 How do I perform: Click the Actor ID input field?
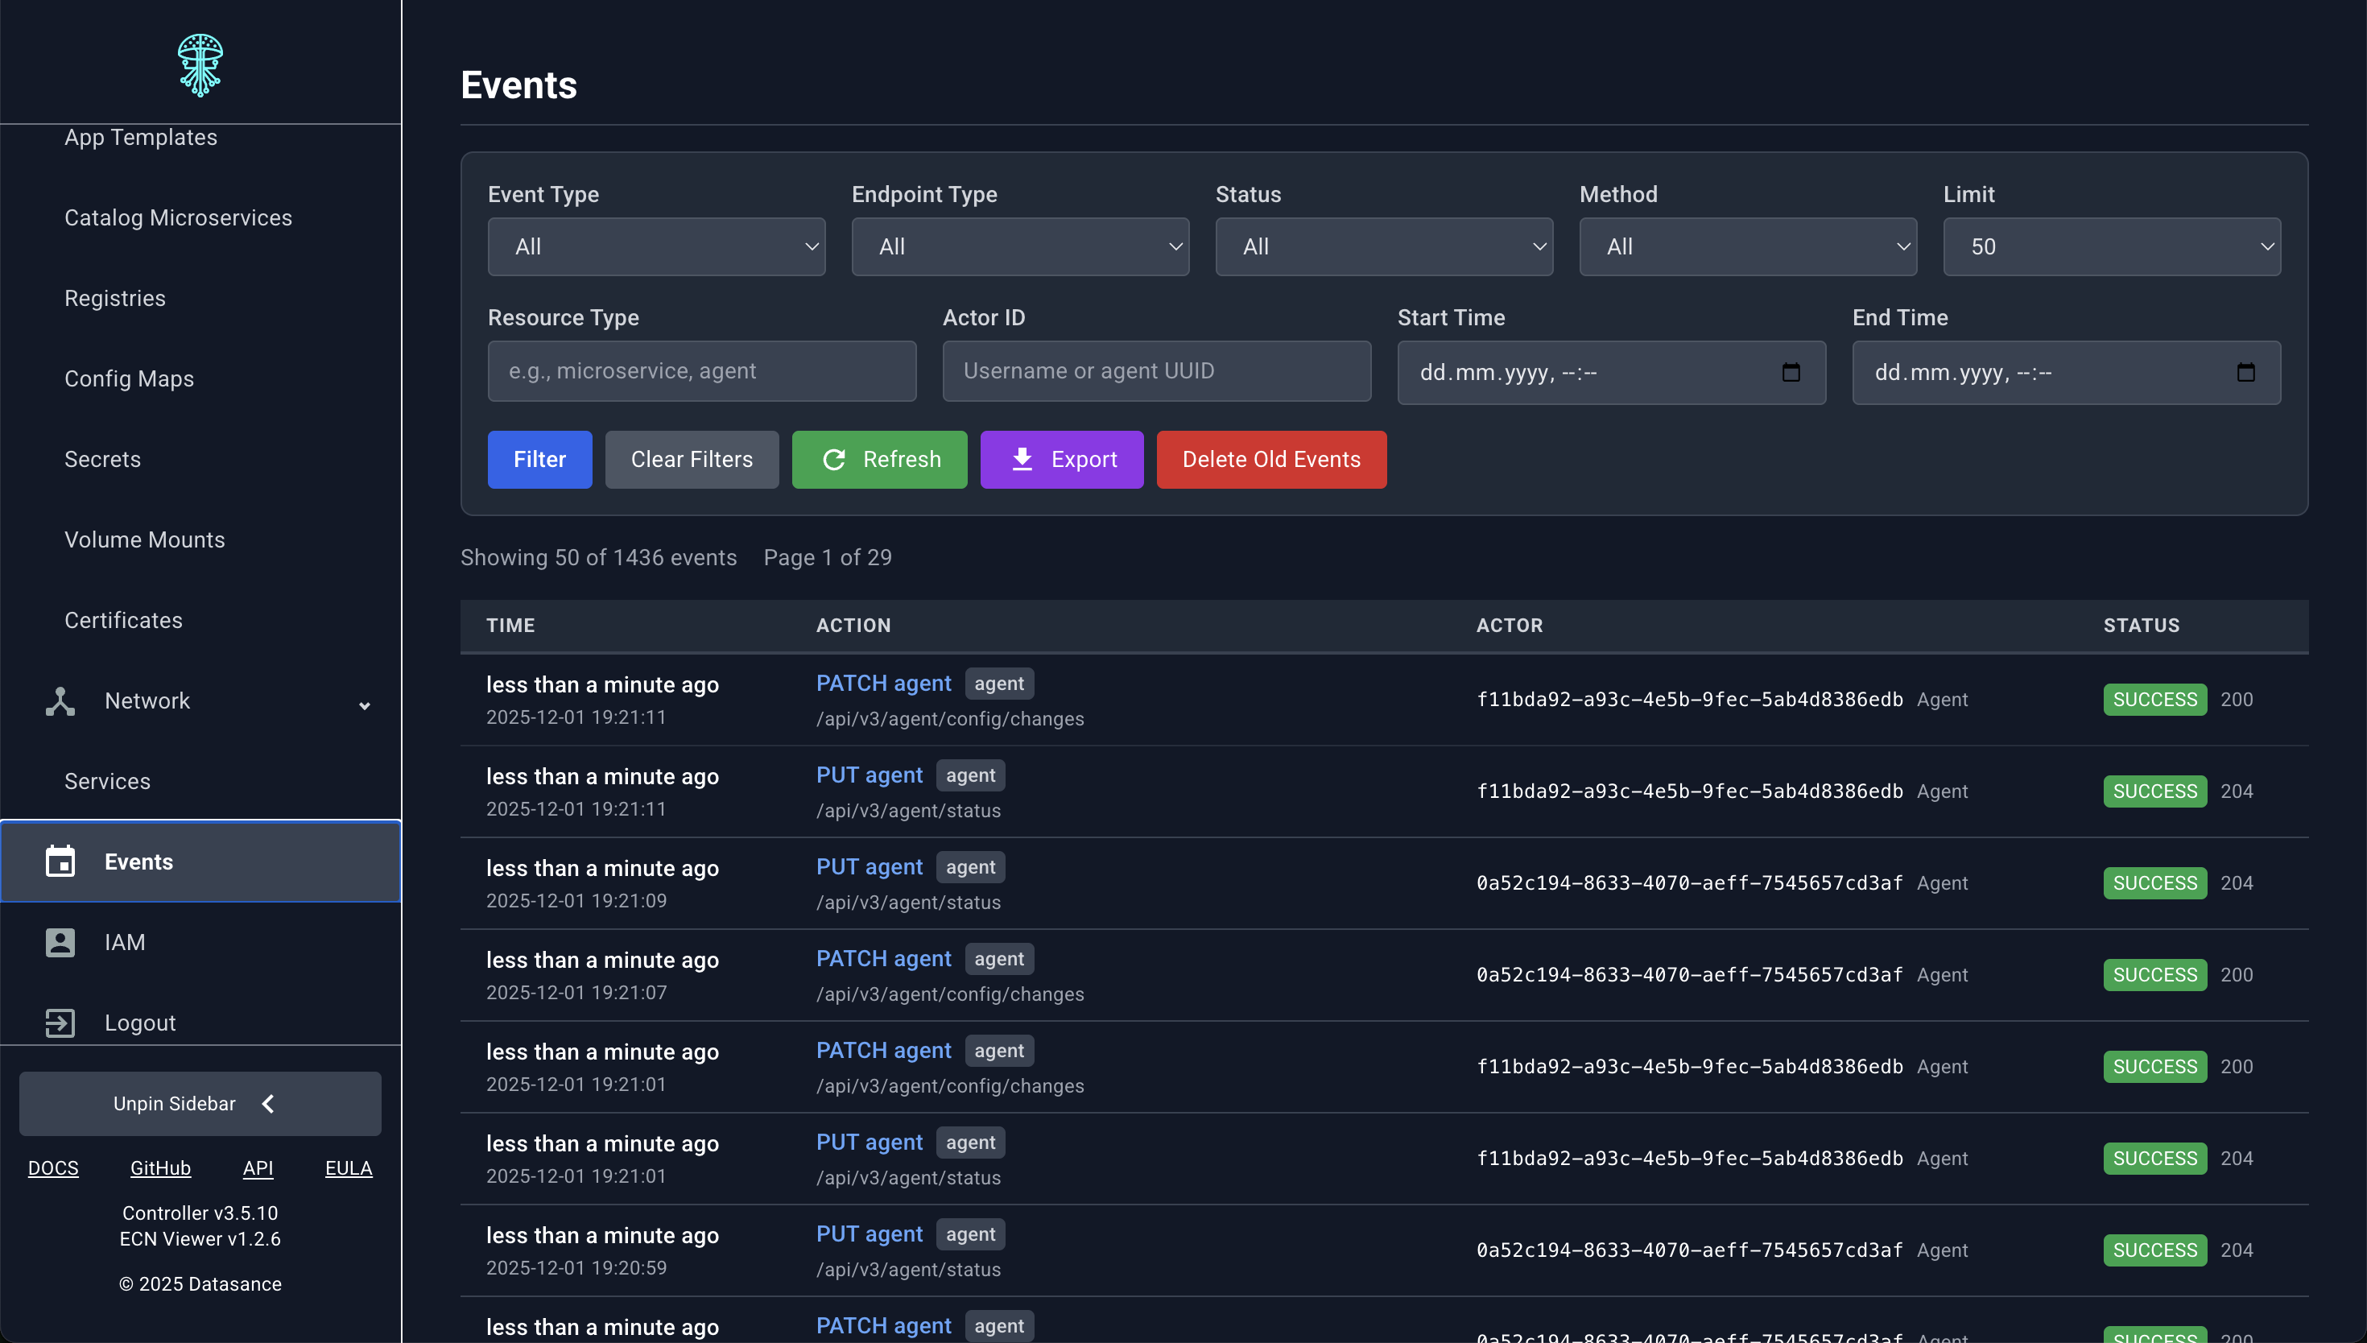[1155, 372]
